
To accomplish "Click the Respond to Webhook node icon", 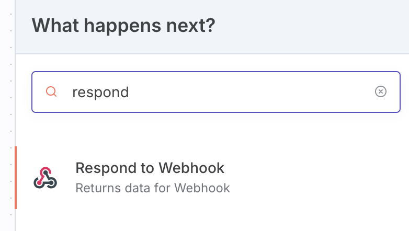I will tap(46, 178).
